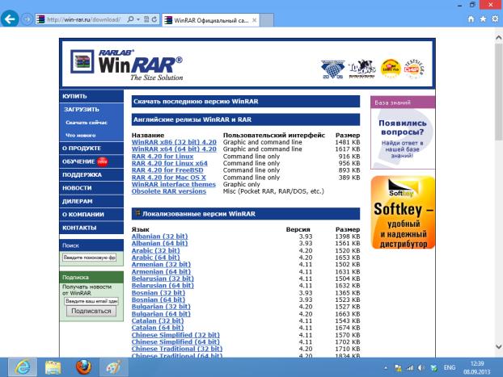Click the Подписаться button

tap(91, 311)
